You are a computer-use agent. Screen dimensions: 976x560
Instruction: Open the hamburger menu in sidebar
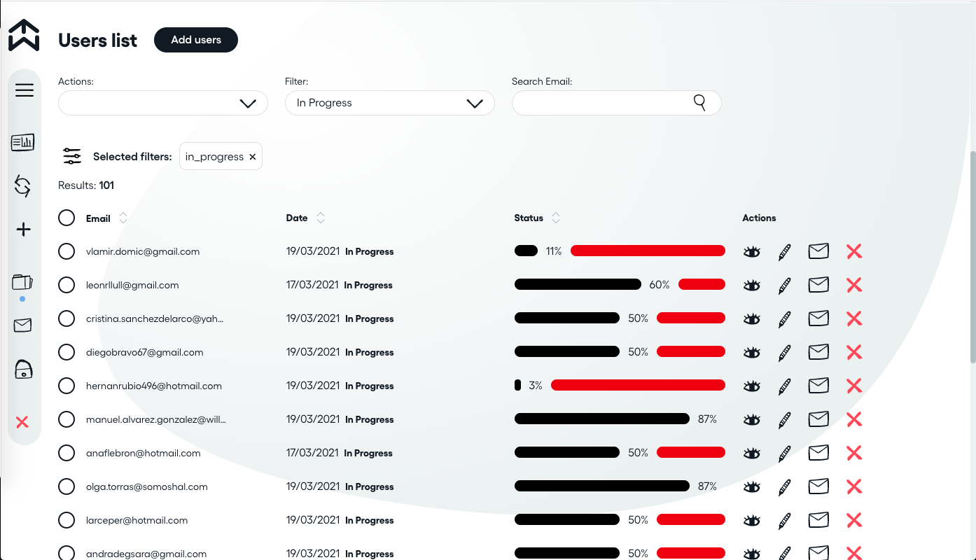[25, 90]
